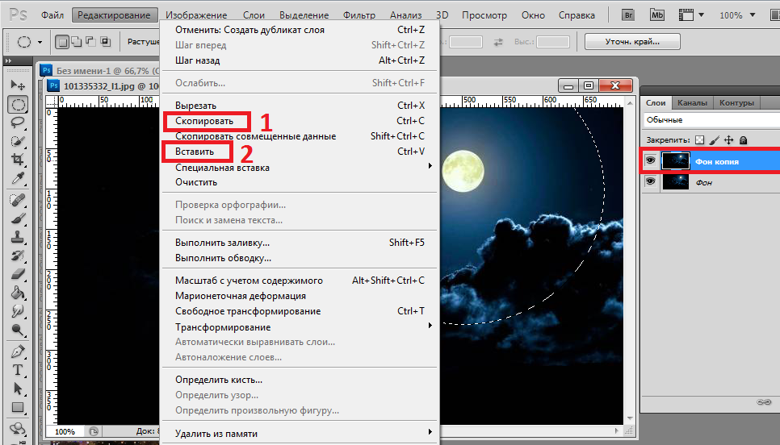Open the 'Обычные' blend mode dropdown
The image size is (780, 445).
(711, 119)
